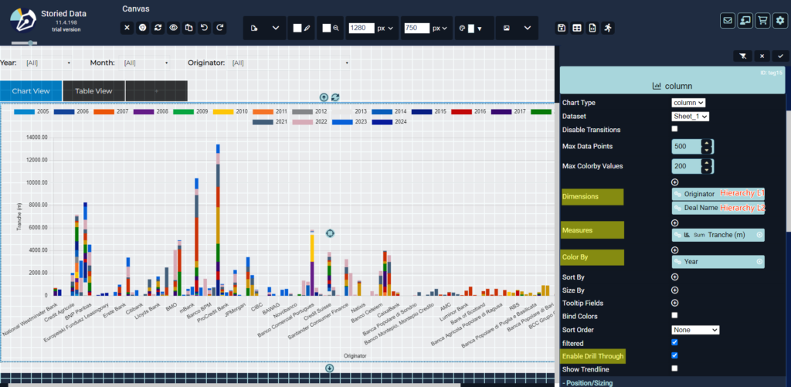Click the redo arrow in Canvas toolbar

[220, 28]
